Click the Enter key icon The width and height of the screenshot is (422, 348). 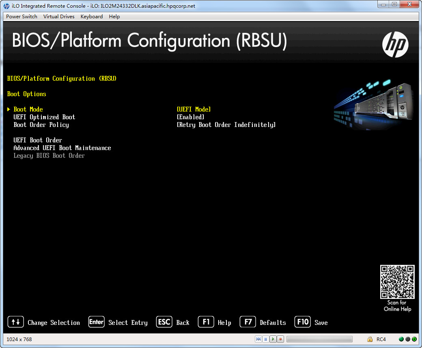pos(96,322)
